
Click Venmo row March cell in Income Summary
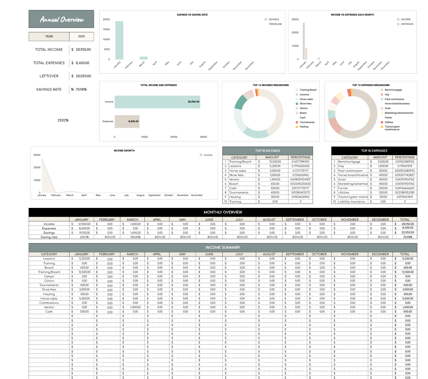132,307
